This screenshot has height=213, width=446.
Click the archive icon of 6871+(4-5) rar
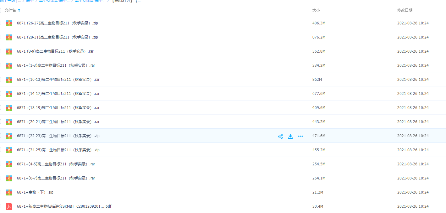click(x=9, y=164)
